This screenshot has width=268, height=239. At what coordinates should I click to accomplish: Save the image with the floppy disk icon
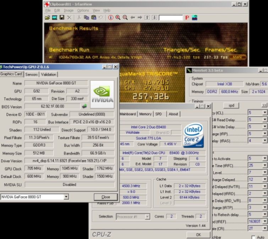point(62,17)
